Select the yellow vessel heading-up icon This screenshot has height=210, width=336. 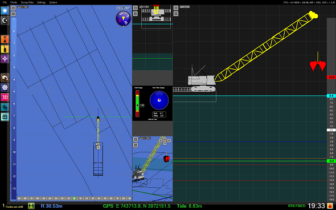(5, 49)
